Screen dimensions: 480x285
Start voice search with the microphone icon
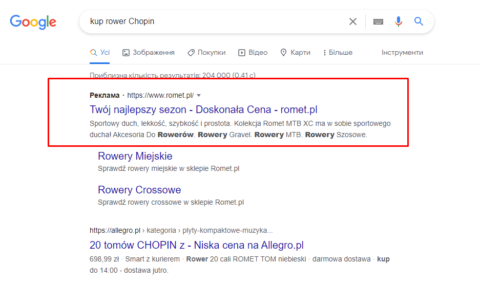(x=398, y=21)
